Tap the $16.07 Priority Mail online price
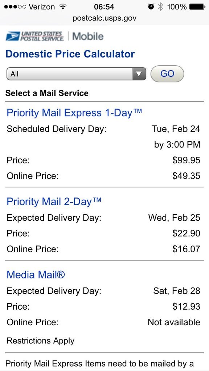Screen dimensions: 209x371 click(186, 249)
